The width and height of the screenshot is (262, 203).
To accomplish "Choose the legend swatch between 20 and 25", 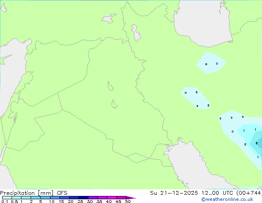I will [x=74, y=198].
